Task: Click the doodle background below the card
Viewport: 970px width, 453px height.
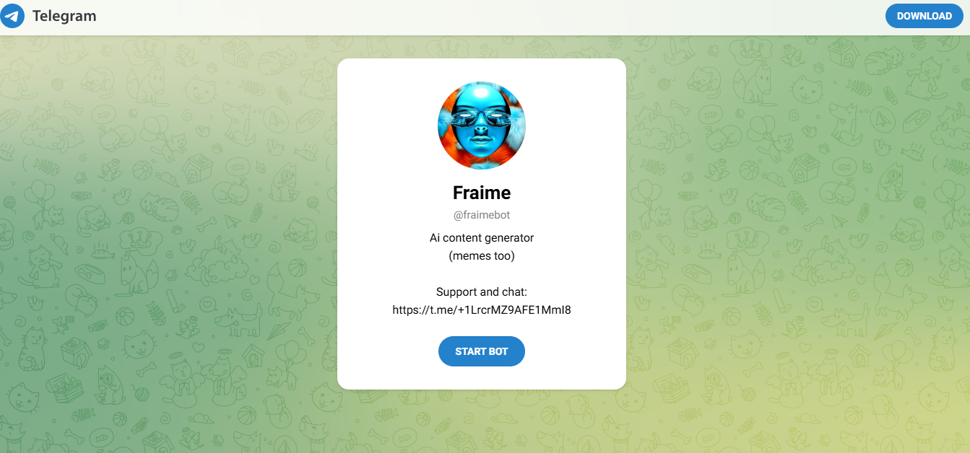Action: (x=482, y=422)
